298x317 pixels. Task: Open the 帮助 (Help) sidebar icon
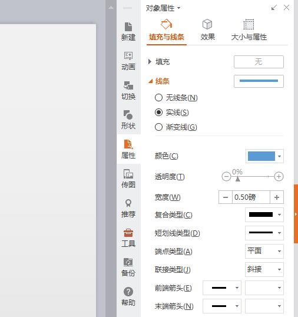click(128, 296)
